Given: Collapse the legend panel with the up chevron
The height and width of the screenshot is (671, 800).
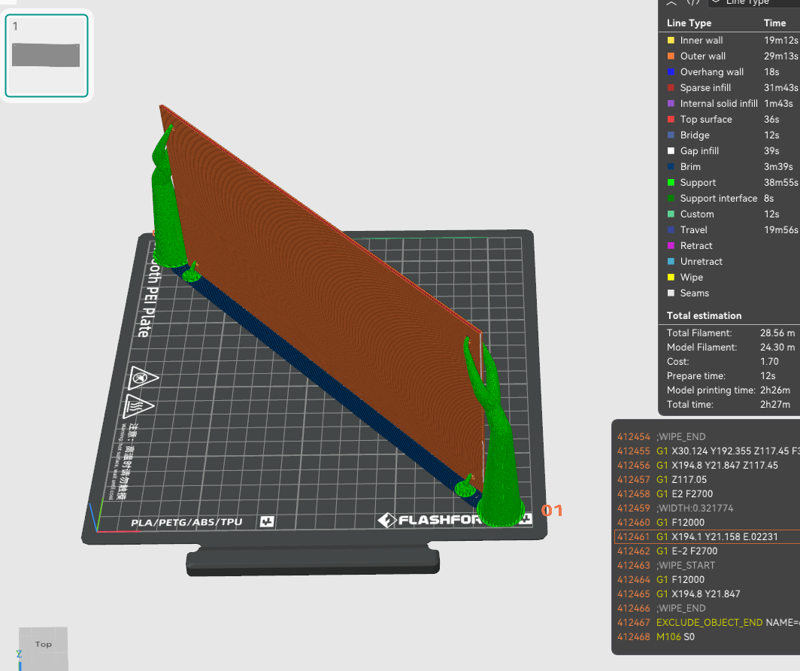Looking at the screenshot, I should [671, 2].
